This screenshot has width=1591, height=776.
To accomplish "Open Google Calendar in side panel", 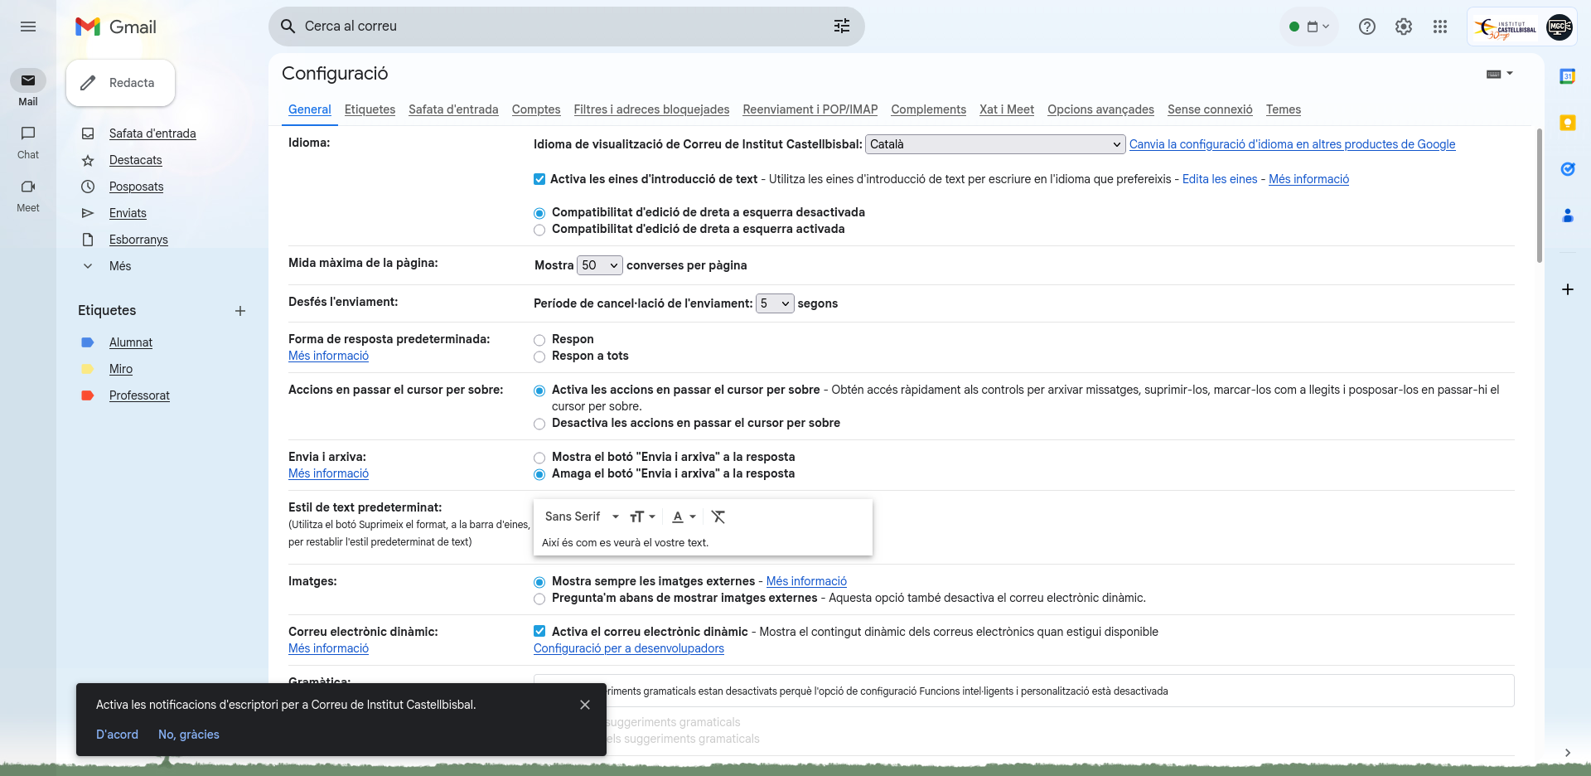I will click(x=1567, y=76).
